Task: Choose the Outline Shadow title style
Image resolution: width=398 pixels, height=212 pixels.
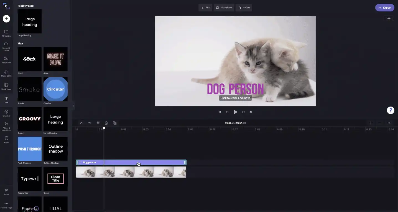Action: pos(55,149)
